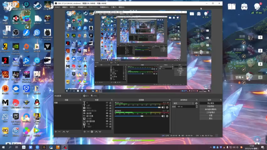Enable 工作室模式 studio mode button
The height and width of the screenshot is (150, 267).
tap(211, 112)
